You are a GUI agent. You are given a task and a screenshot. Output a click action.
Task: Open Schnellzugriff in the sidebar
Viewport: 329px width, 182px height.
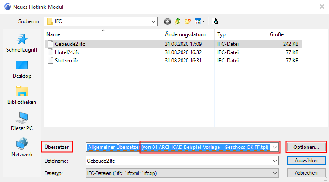(x=22, y=43)
